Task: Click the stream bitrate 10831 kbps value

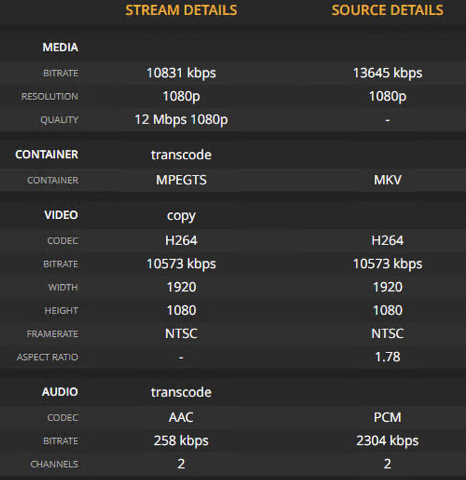Action: point(181,73)
